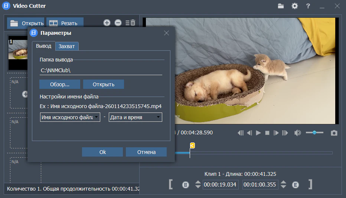
Task: Add a clip with the plus icon
Action: pos(107,23)
